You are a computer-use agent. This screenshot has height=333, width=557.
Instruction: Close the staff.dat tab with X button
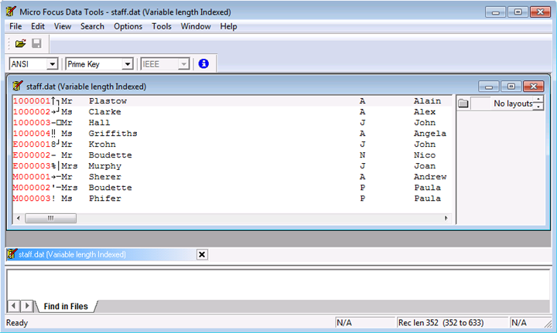tap(202, 254)
